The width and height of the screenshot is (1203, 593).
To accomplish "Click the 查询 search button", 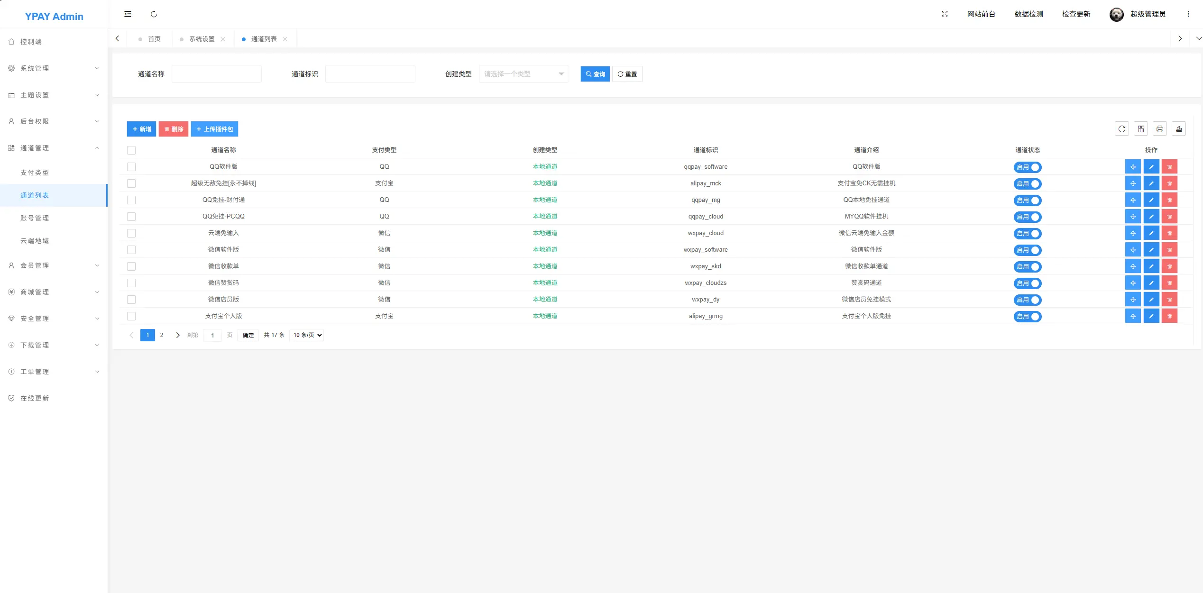I will coord(595,73).
